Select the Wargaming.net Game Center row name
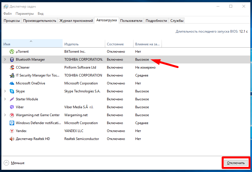 [38, 115]
